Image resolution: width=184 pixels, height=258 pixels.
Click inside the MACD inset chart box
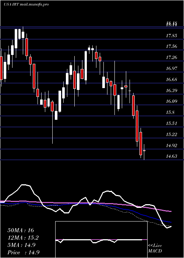(101, 240)
